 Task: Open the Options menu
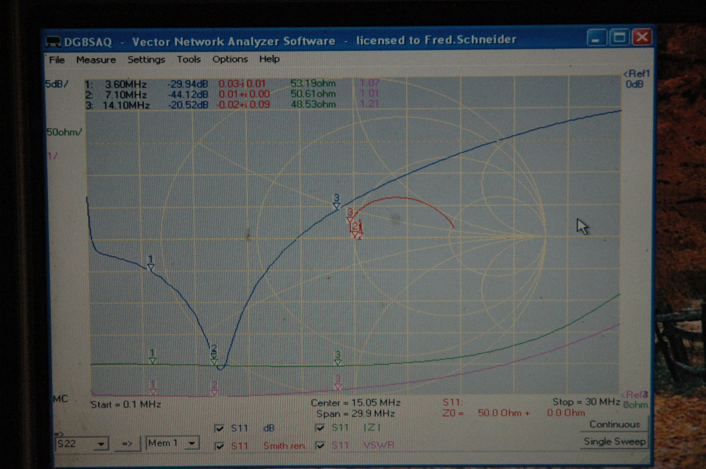[230, 59]
